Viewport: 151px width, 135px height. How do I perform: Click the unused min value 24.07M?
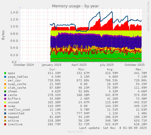point(84,102)
